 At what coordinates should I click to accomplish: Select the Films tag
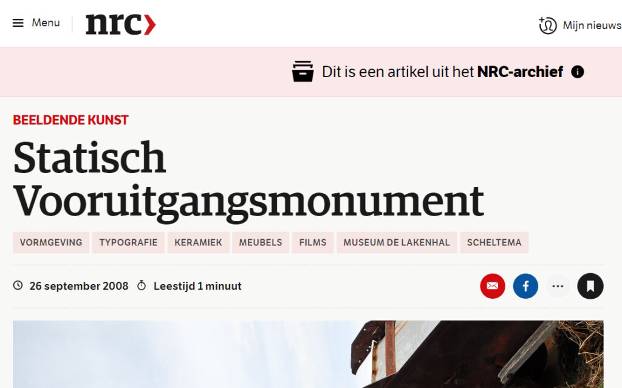point(313,242)
